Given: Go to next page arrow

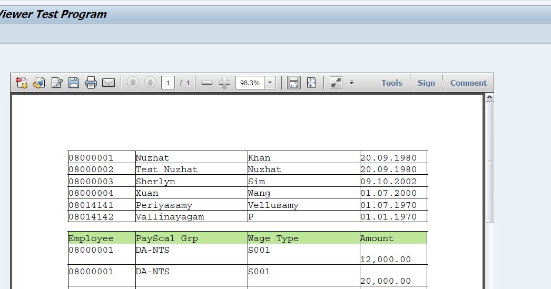Looking at the screenshot, I should [151, 83].
